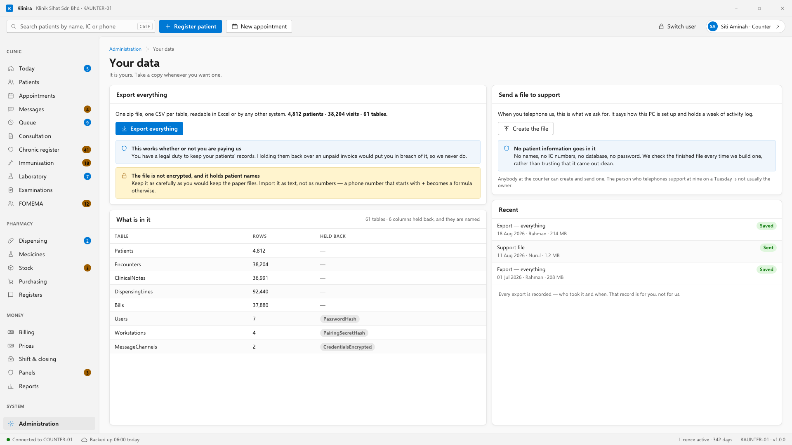This screenshot has height=445, width=792.
Task: Open the Billing receipt icon
Action: click(x=11, y=332)
